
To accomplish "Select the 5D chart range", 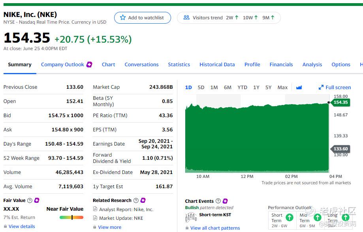I will [201, 87].
